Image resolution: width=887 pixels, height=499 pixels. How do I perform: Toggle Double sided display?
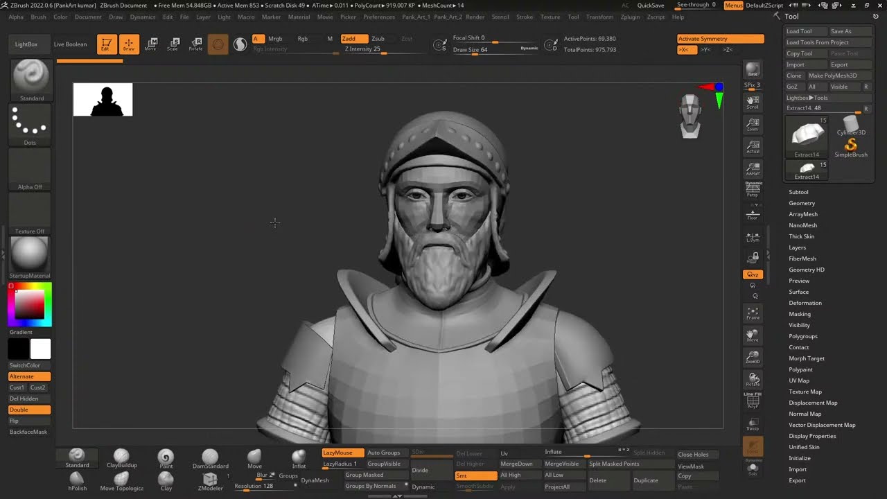pos(29,410)
